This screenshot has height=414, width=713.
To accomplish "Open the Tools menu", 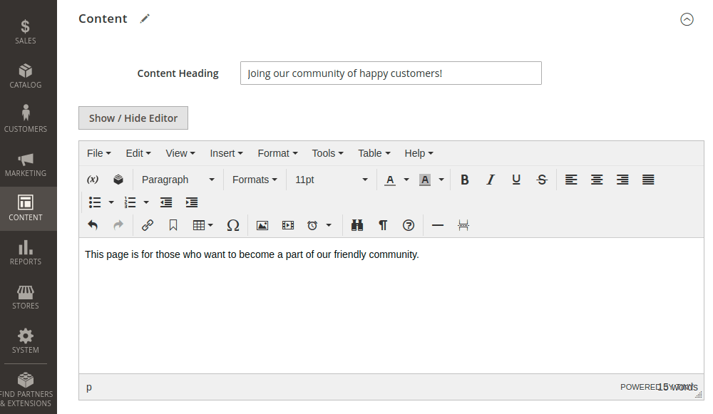I will [327, 153].
